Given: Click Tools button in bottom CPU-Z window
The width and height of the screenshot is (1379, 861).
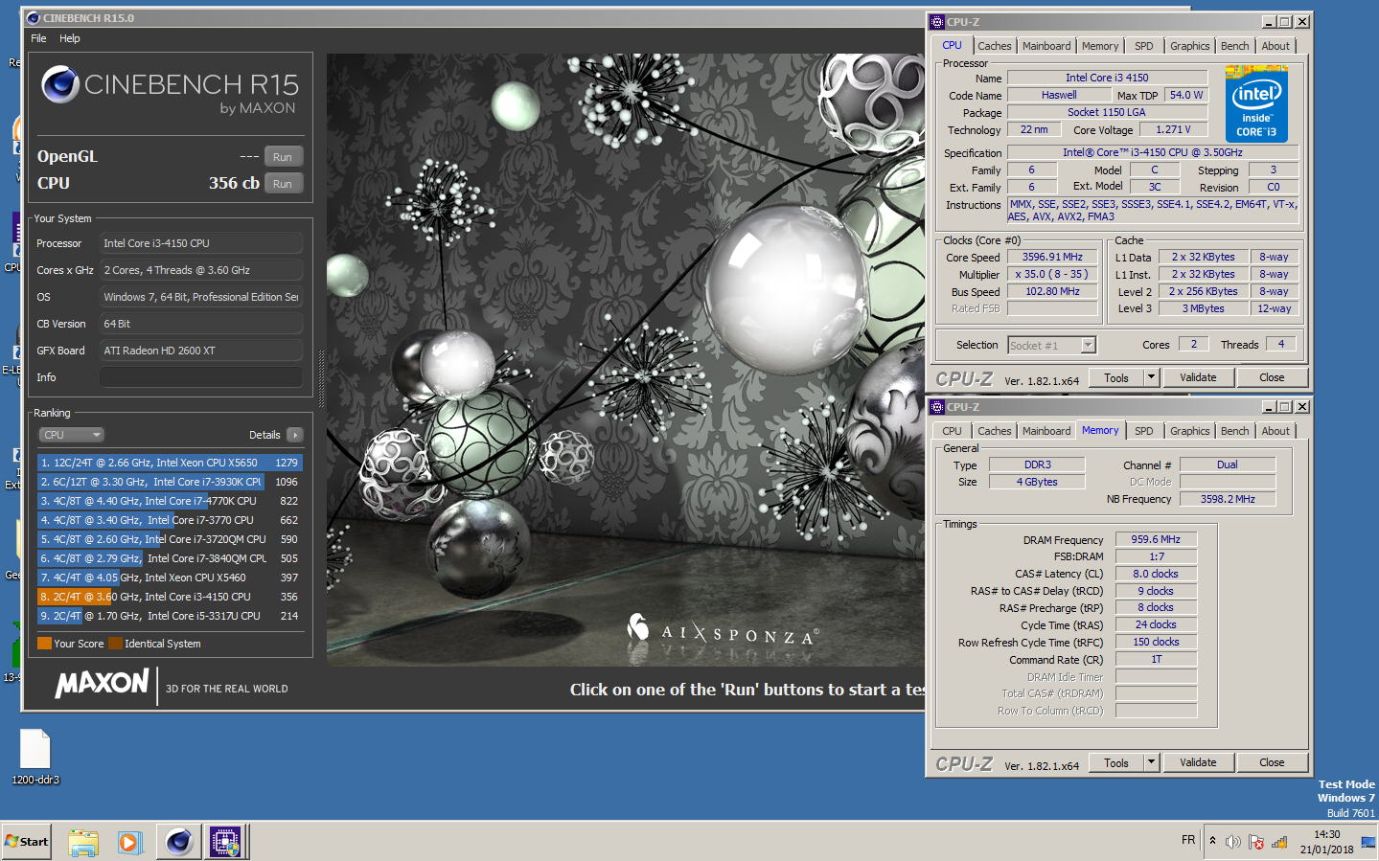Looking at the screenshot, I should pos(1116,763).
